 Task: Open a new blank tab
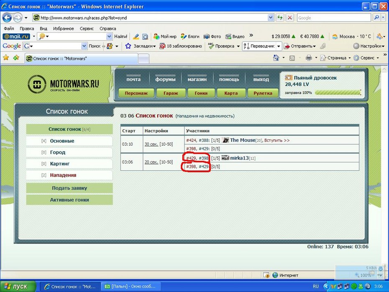tap(143, 59)
